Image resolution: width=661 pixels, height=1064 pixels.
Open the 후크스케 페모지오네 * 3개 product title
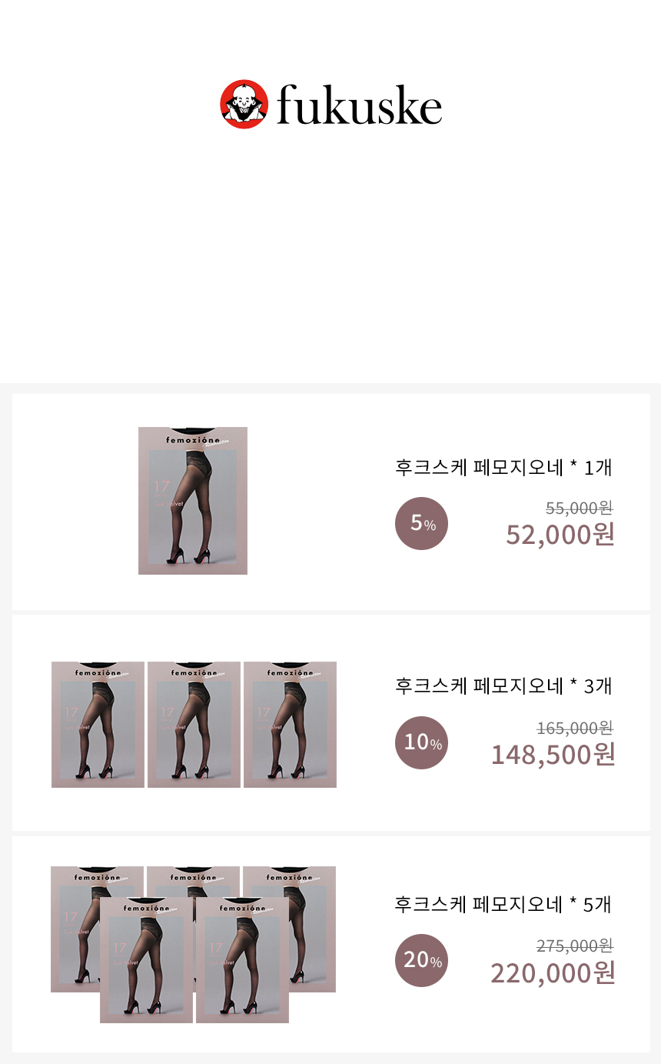[503, 685]
